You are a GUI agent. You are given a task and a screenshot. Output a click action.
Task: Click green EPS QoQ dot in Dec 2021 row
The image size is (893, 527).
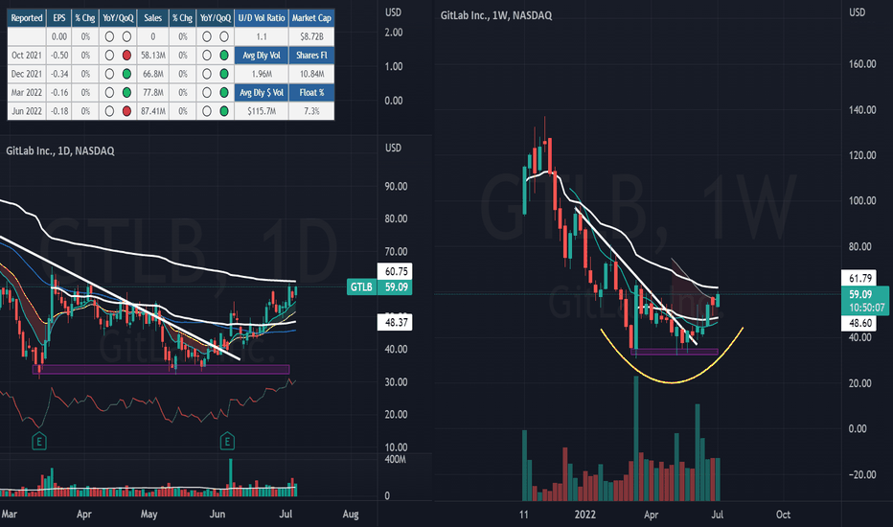click(x=126, y=74)
